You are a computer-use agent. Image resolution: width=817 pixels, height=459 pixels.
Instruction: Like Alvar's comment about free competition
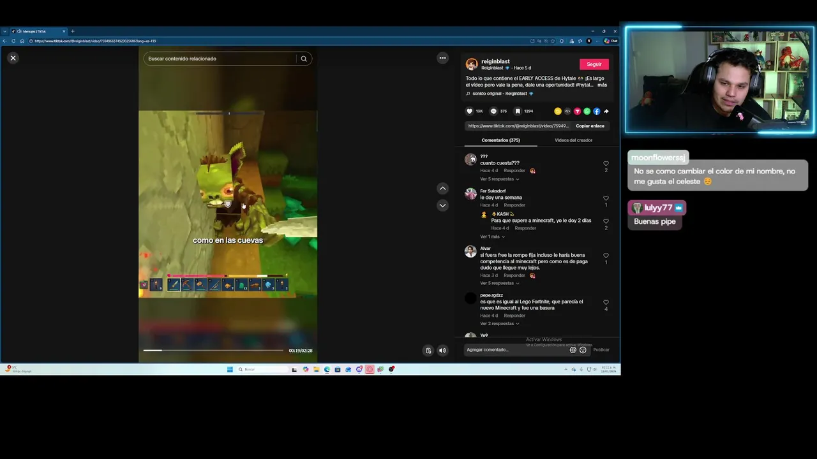[x=606, y=256]
